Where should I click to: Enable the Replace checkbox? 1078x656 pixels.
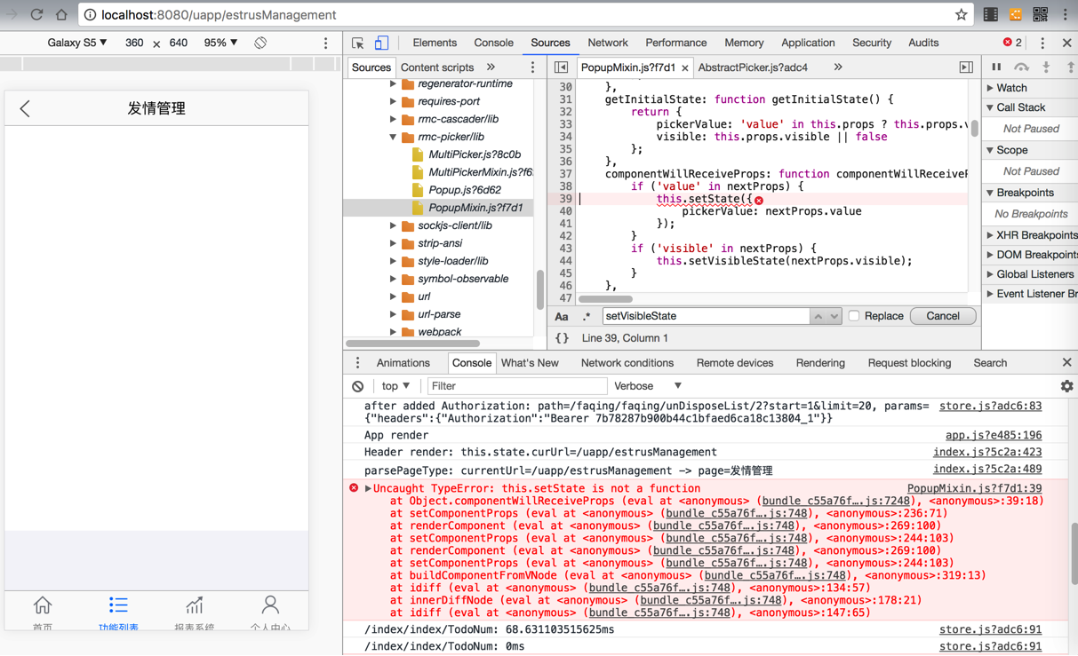coord(853,316)
